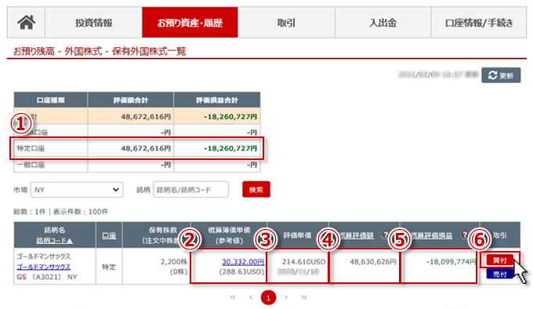
Task: Select the 特定口座 row label
Action: [31, 148]
